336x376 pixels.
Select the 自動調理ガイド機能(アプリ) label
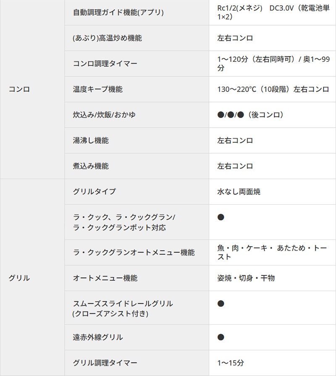click(118, 12)
